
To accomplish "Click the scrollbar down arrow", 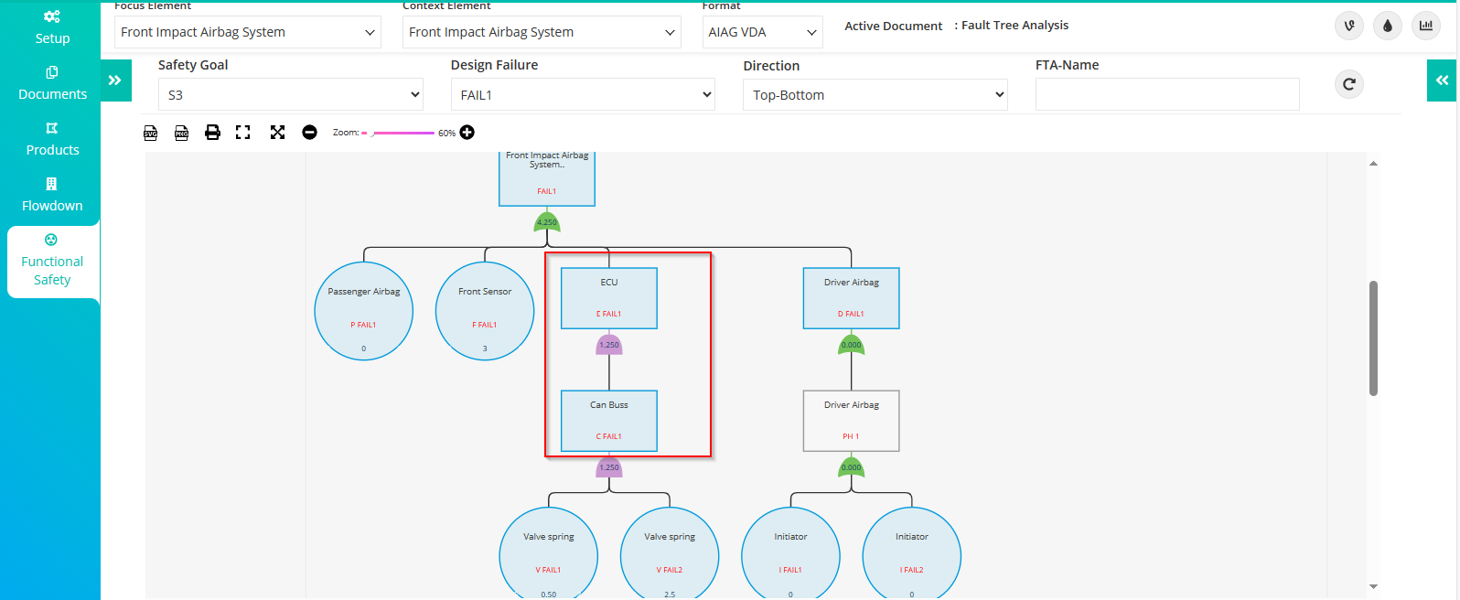I will tap(1373, 586).
